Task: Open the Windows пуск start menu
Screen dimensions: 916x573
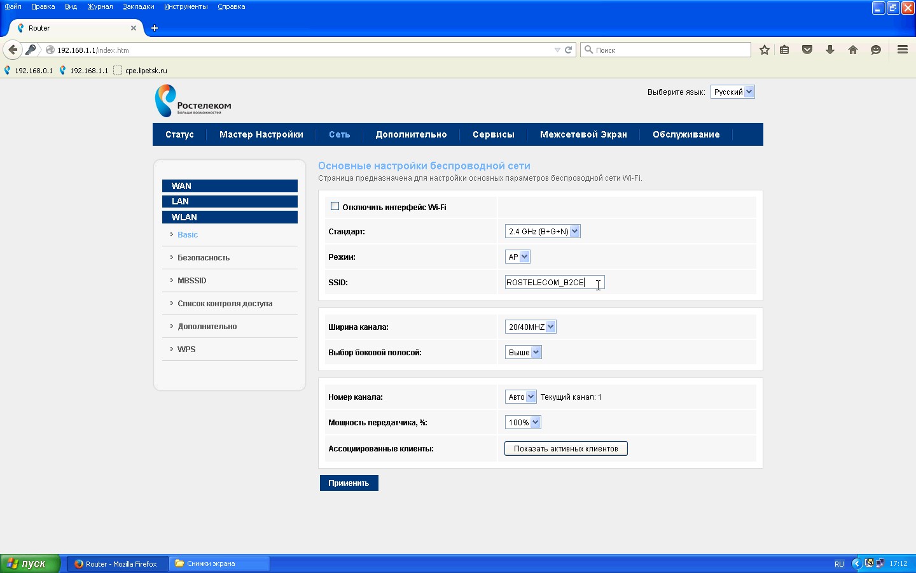Action: pos(30,563)
